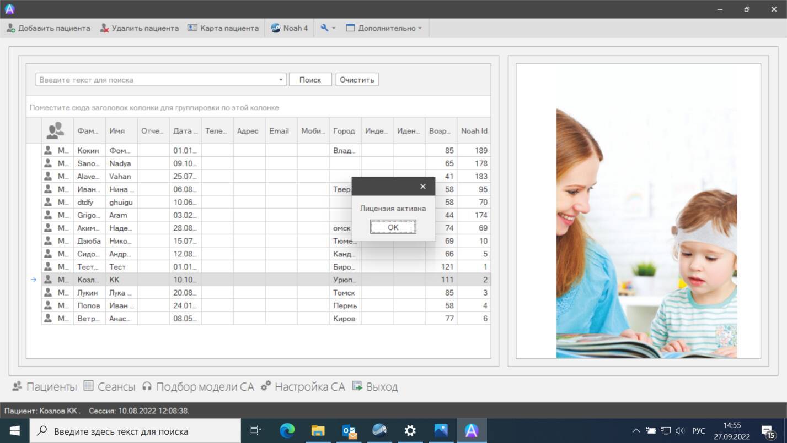Viewport: 787px width, 443px height.
Task: Expand the Дополнительно menu
Action: point(384,28)
